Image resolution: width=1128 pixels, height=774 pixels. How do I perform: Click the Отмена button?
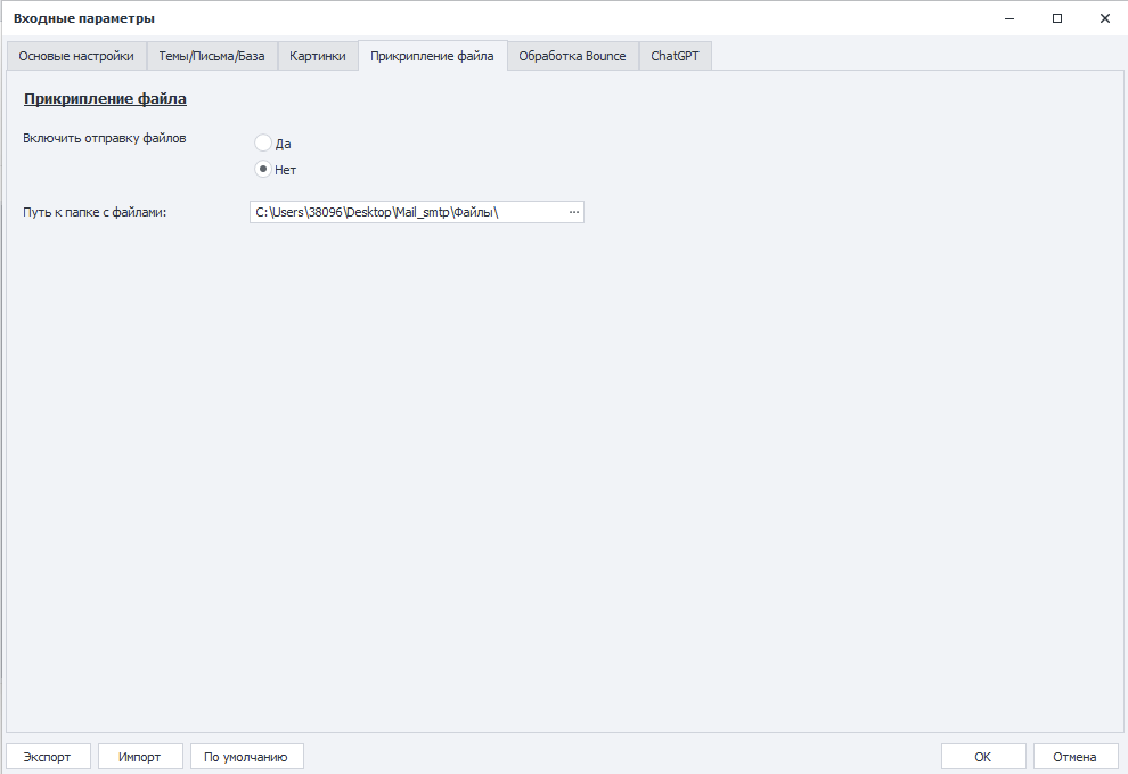click(x=1074, y=757)
